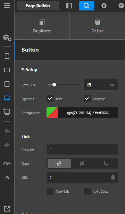Image resolution: width=125 pixels, height=214 pixels.
Task: Open the add elements cube icon
Action: (x=7, y=38)
